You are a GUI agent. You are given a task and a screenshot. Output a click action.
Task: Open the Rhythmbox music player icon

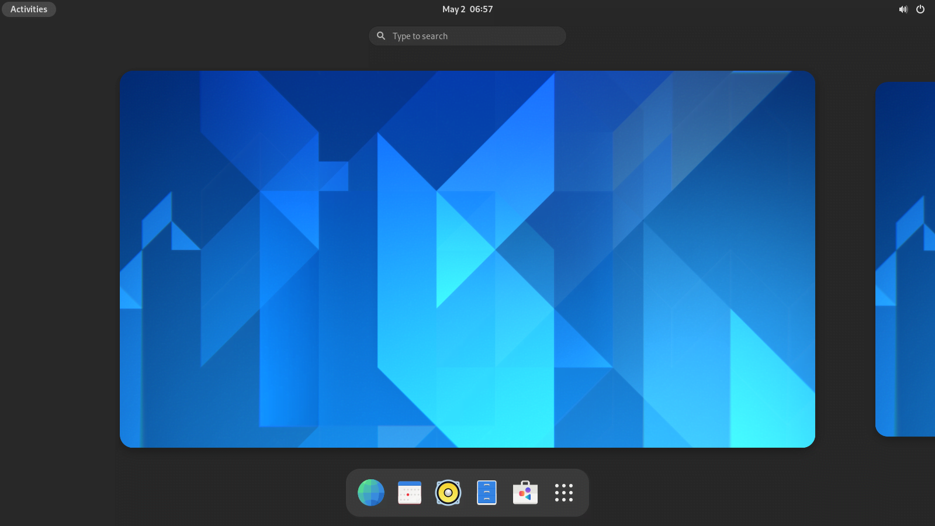pyautogui.click(x=448, y=493)
